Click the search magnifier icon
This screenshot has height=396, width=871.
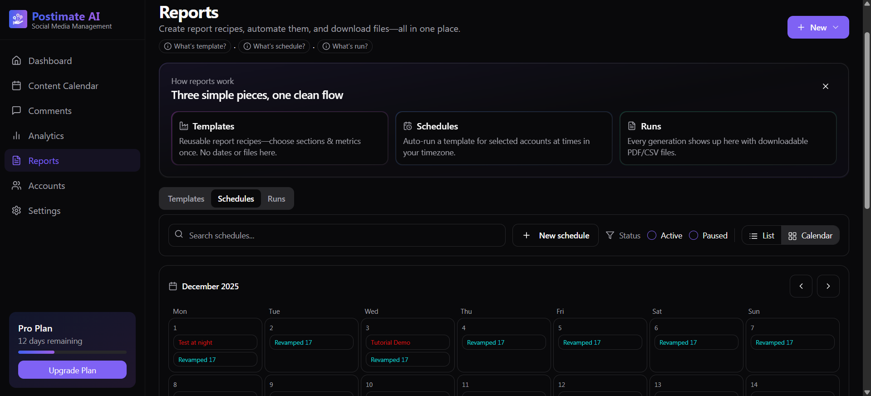(x=179, y=234)
